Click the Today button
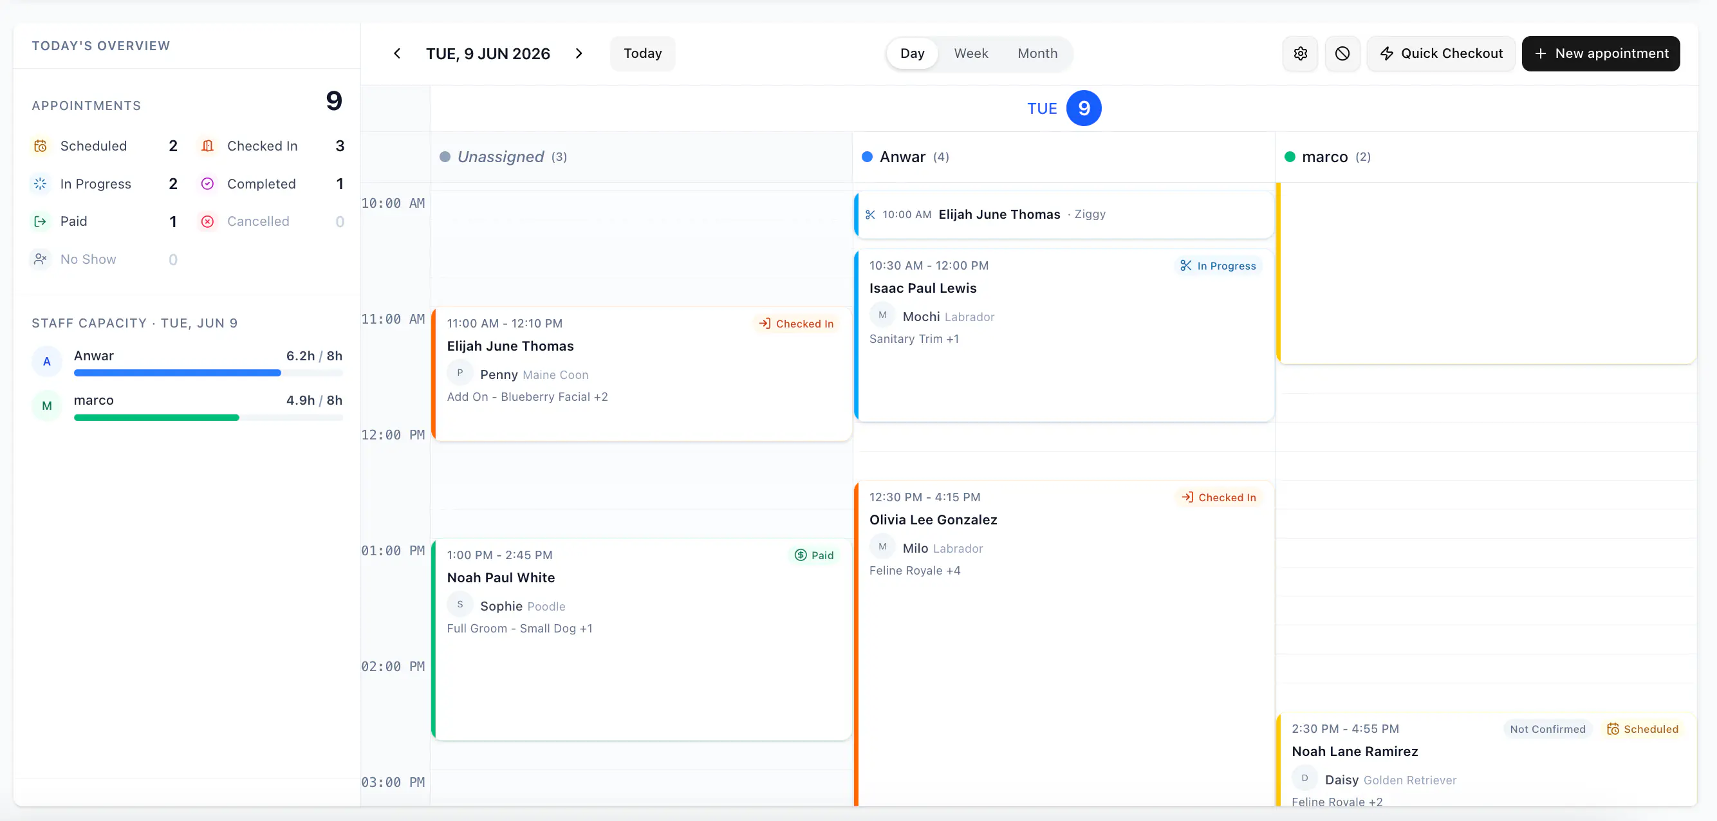Image resolution: width=1717 pixels, height=821 pixels. click(642, 53)
